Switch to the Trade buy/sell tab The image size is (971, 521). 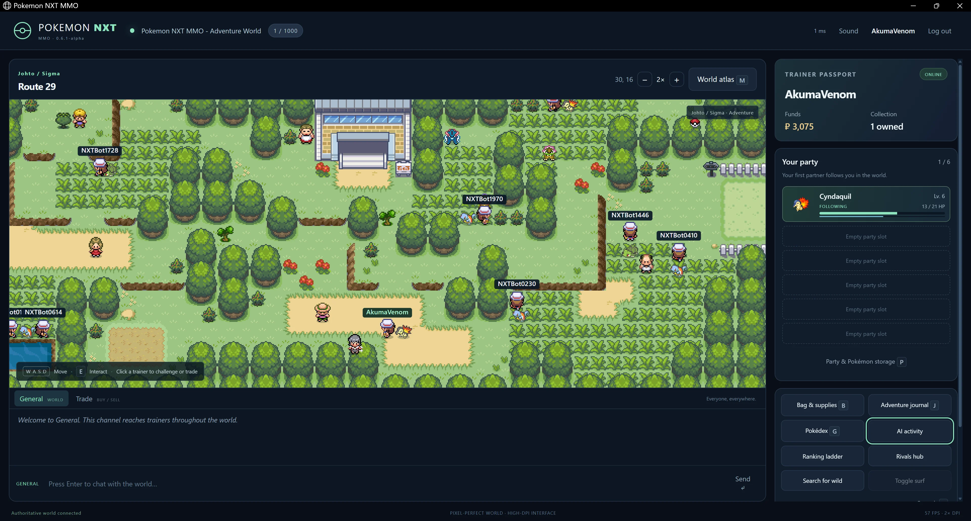click(x=98, y=399)
